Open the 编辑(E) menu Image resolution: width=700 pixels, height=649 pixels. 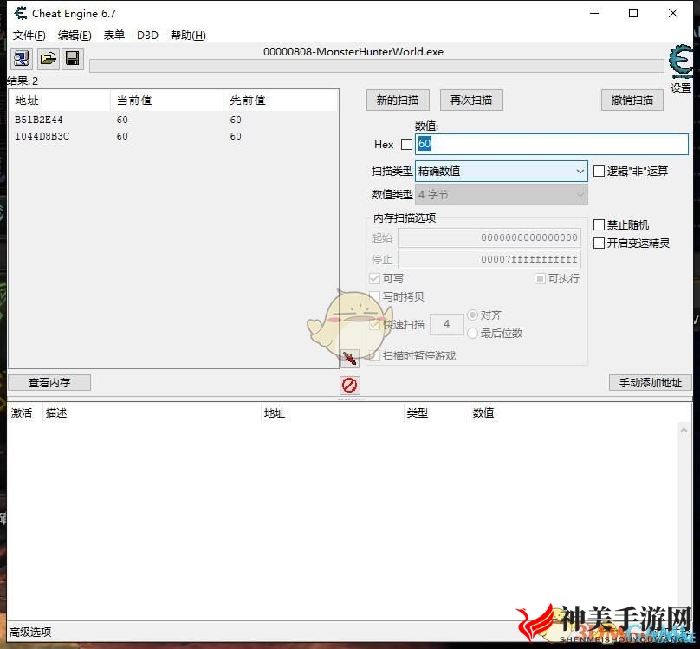[75, 36]
